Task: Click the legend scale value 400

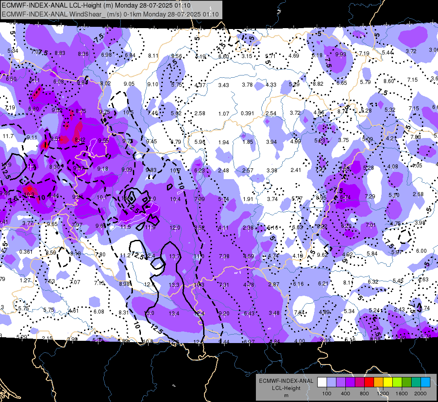Action: pos(345,394)
